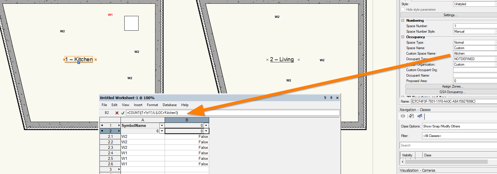
Task: Open the worksheet Format menu
Action: pyautogui.click(x=152, y=105)
